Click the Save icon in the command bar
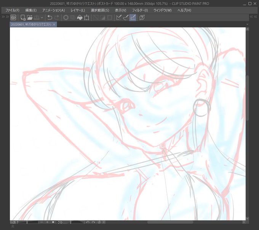The image size is (259, 230). point(37,17)
